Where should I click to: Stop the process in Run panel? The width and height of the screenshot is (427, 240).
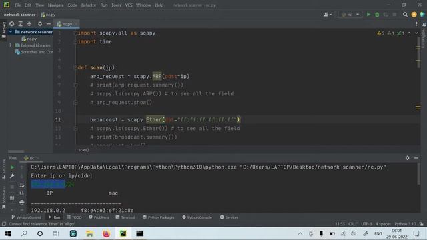pyautogui.click(x=12, y=187)
